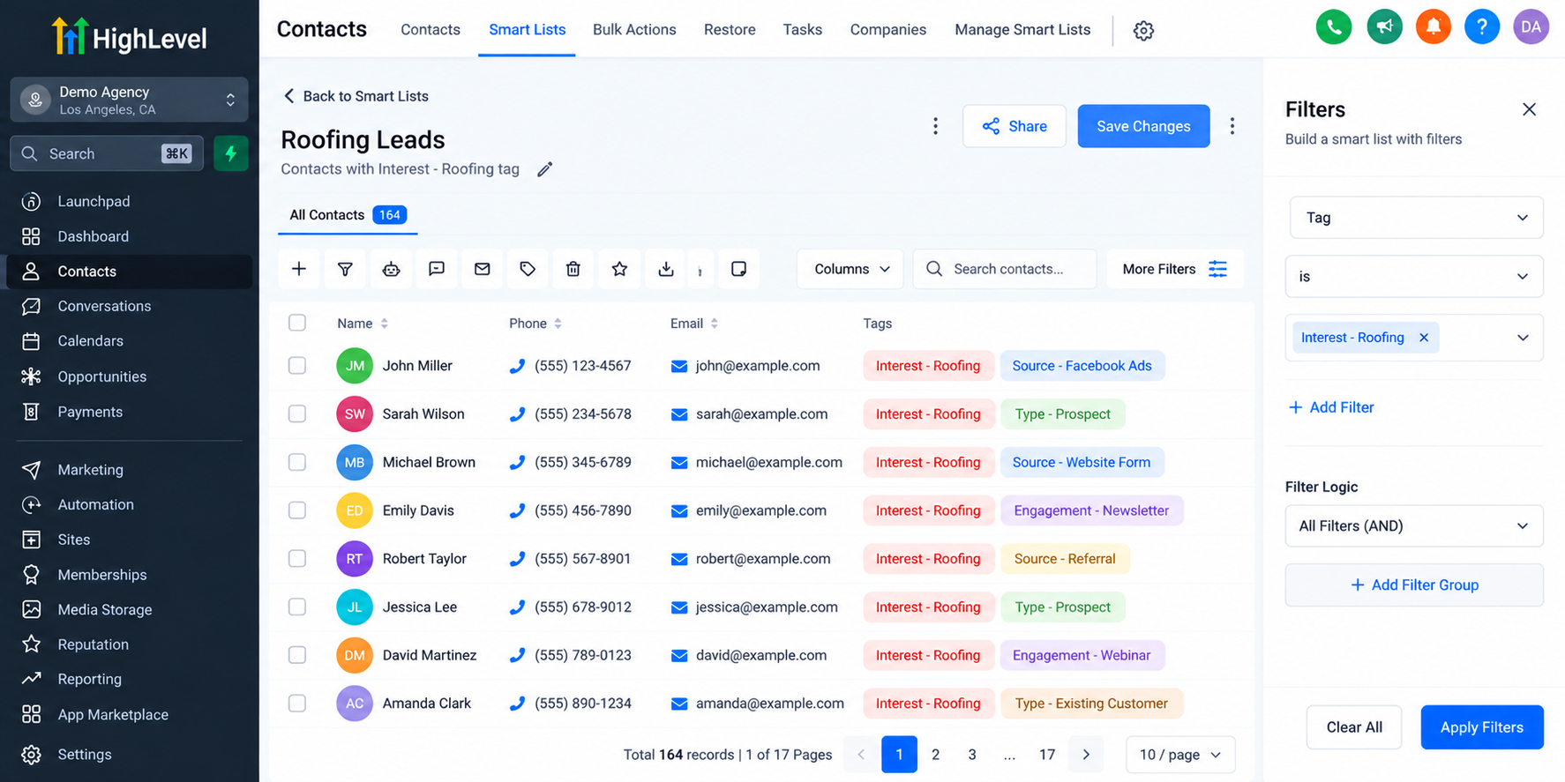The height and width of the screenshot is (782, 1565).
Task: Click the add tag icon
Action: point(528,269)
